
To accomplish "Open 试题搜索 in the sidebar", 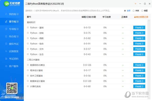I will (12, 51).
